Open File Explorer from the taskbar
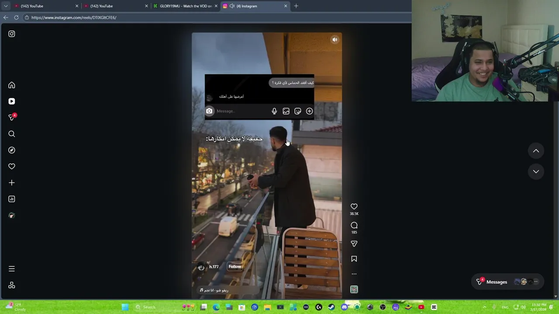This screenshot has width=559, height=314. [267, 307]
